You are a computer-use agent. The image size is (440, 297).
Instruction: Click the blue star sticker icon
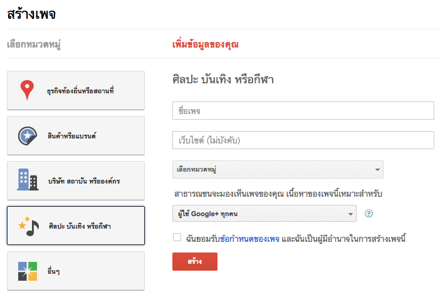click(x=28, y=136)
